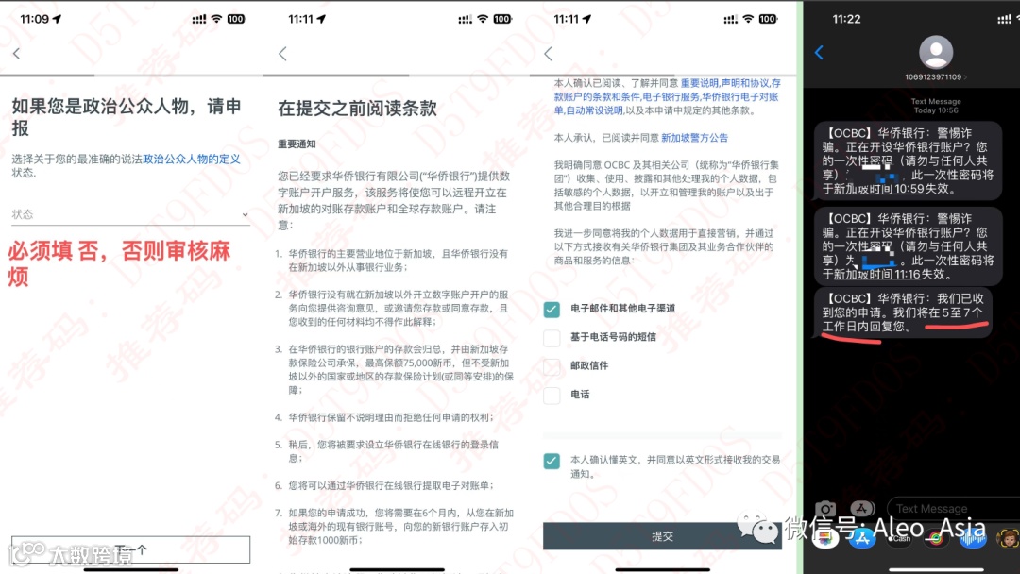Open Memoji icon in iMessage drawer

coord(1008,538)
